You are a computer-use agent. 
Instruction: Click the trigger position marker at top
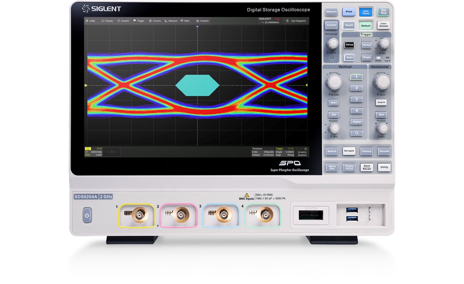tap(197, 27)
